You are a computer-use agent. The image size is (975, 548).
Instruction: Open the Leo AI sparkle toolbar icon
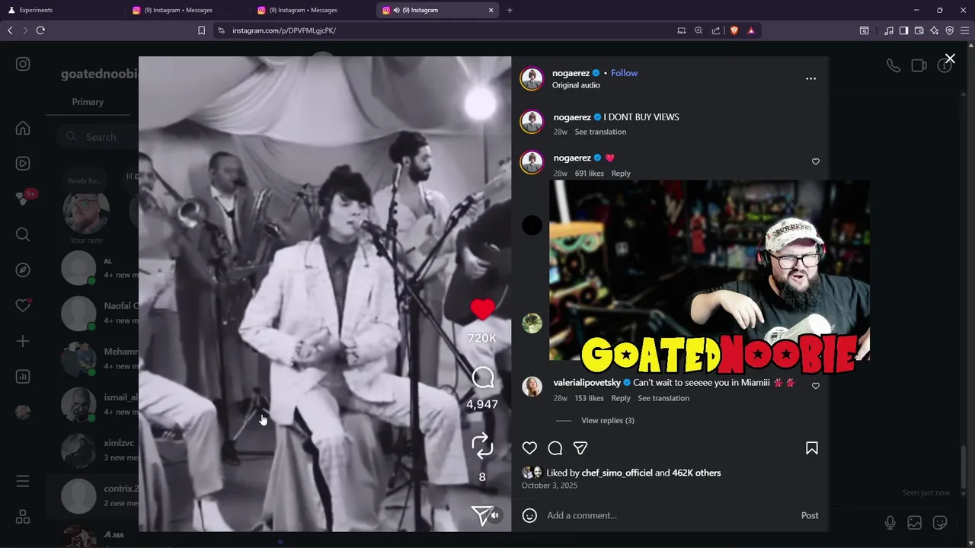(934, 30)
